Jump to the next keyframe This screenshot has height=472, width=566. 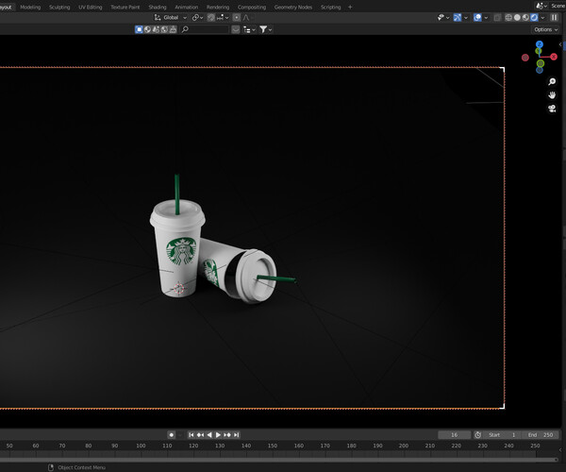point(227,435)
